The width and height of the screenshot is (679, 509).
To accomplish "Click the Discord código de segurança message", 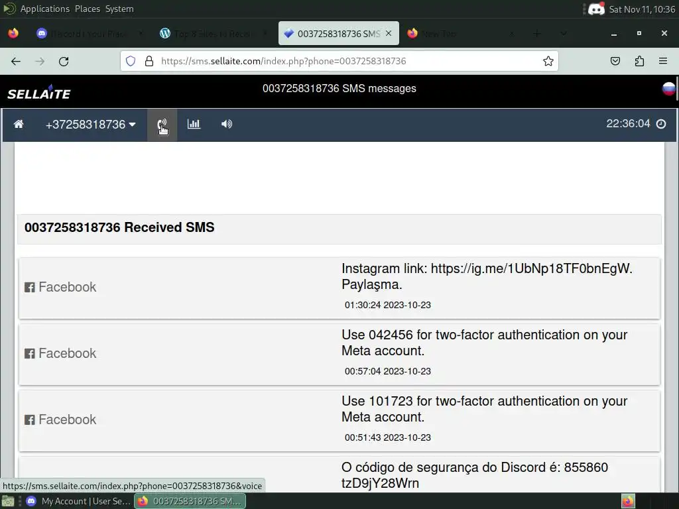I will point(475,475).
